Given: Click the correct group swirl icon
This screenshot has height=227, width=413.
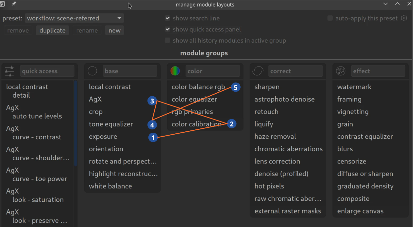Looking at the screenshot, I should [x=258, y=71].
